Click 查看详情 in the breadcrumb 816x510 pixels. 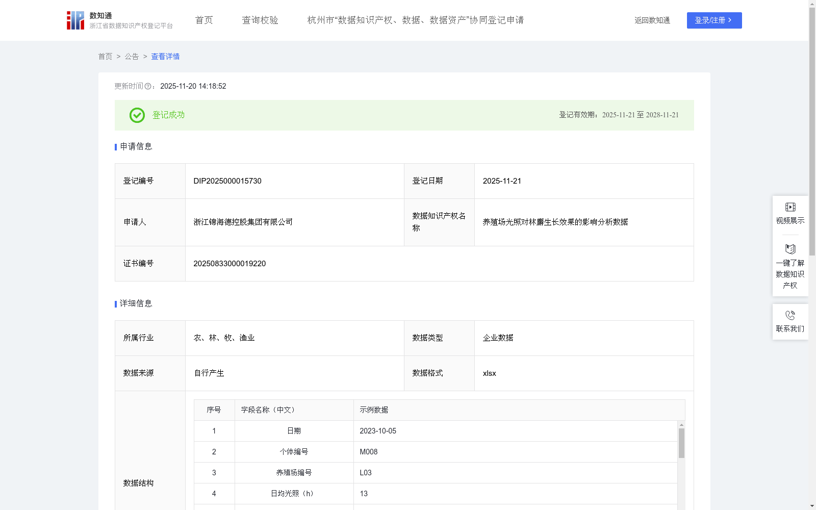click(165, 57)
